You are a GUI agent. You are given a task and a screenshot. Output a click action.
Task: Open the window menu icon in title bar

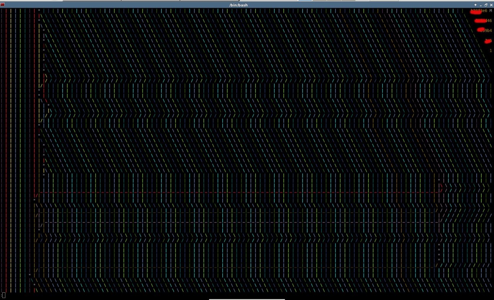(2, 5)
